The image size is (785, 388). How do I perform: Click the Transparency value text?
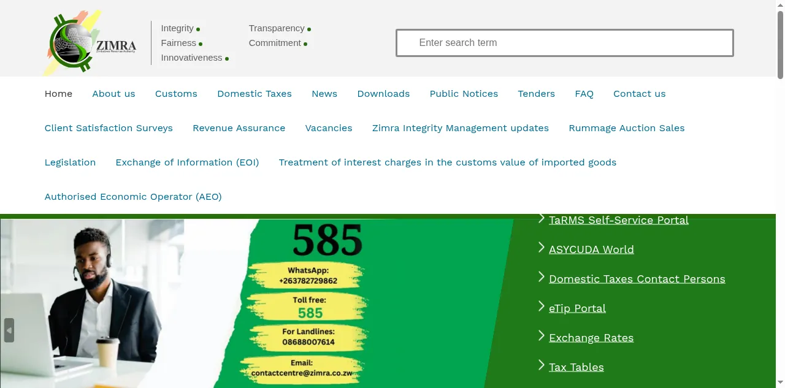pos(277,28)
